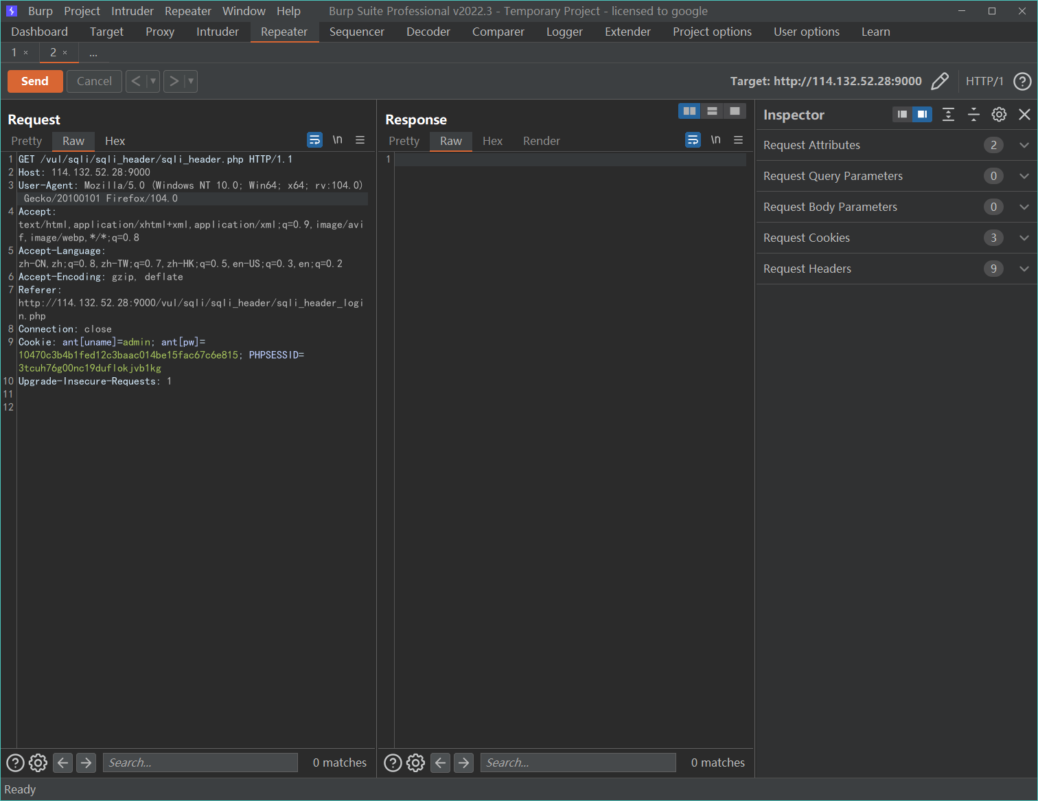Image resolution: width=1038 pixels, height=801 pixels.
Task: Toggle word wrap in Request panel
Action: coord(314,140)
